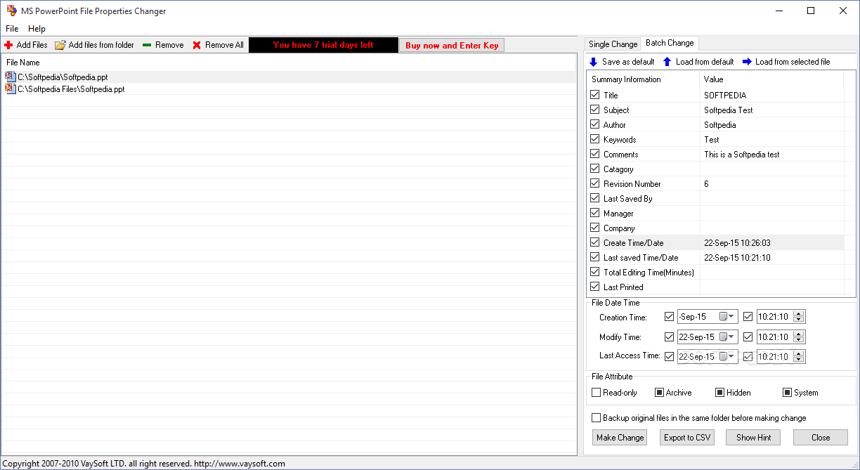Toggle the Create Time/Date checkbox
This screenshot has height=470, width=860.
[595, 242]
